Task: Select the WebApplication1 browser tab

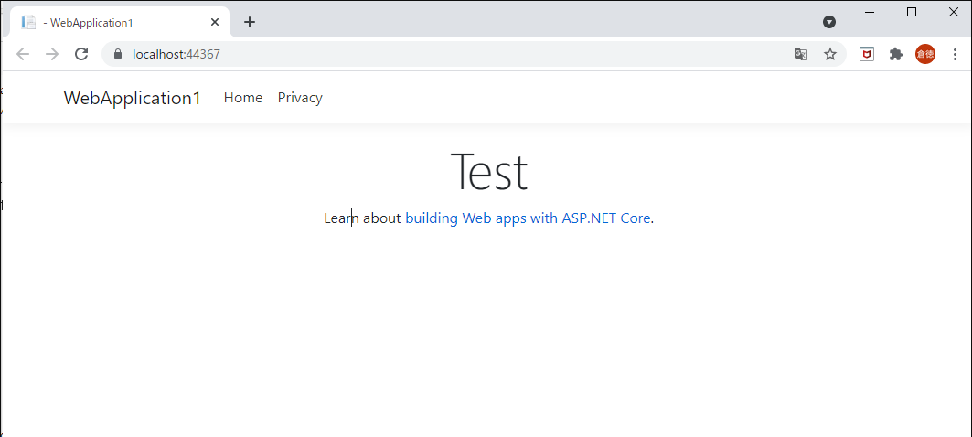Action: click(110, 22)
